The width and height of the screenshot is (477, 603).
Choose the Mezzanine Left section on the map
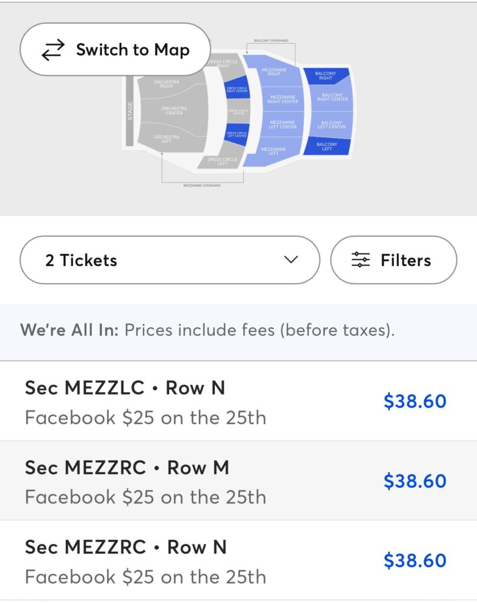[x=274, y=151]
